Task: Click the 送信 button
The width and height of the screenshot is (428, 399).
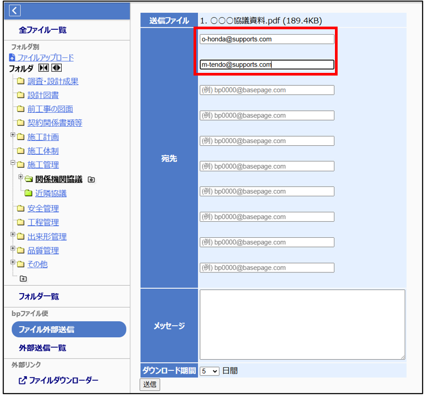Action: pos(150,385)
